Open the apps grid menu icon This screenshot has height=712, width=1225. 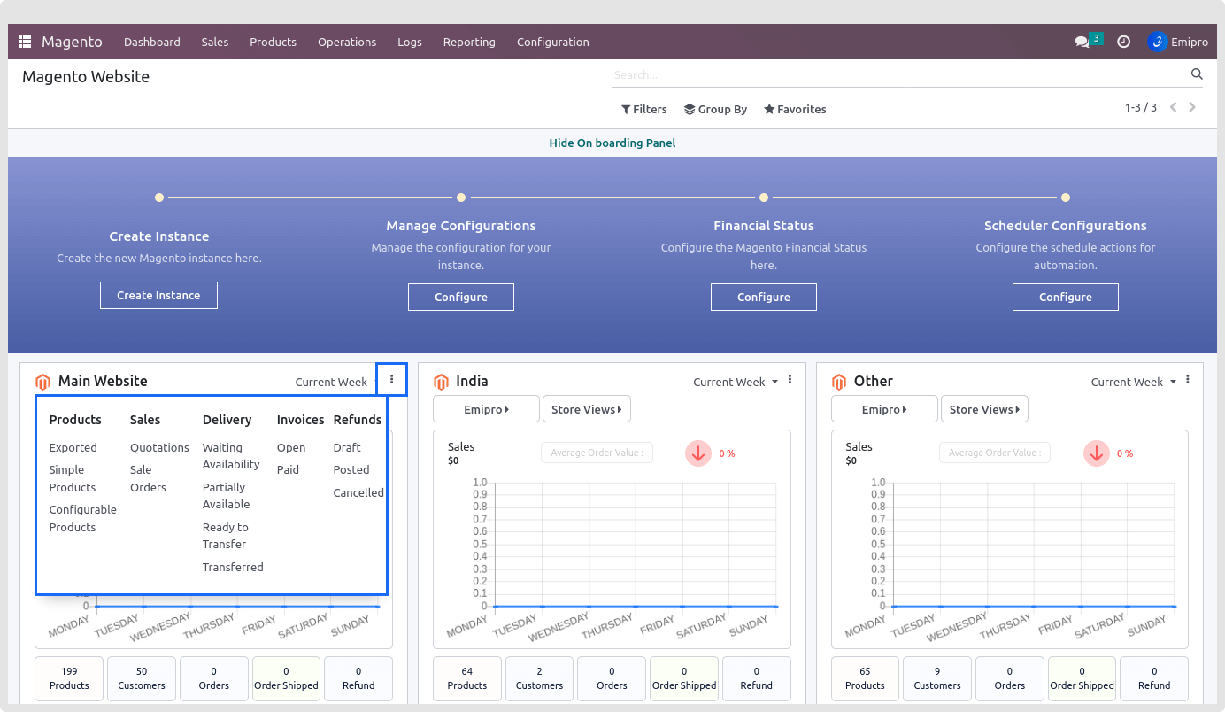coord(25,42)
